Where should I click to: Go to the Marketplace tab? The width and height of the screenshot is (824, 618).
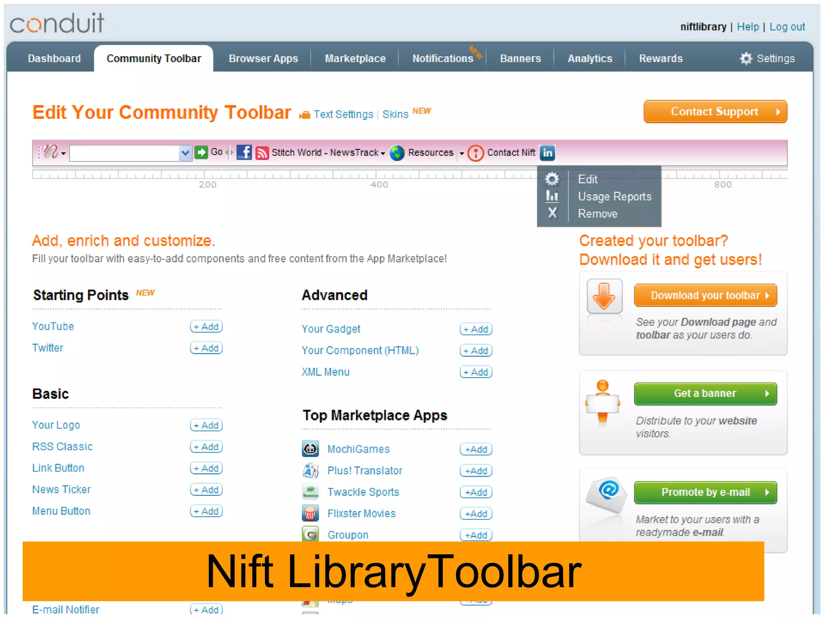pyautogui.click(x=355, y=58)
